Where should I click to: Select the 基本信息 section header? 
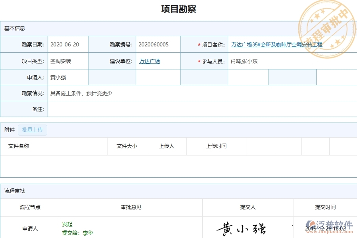click(x=13, y=28)
